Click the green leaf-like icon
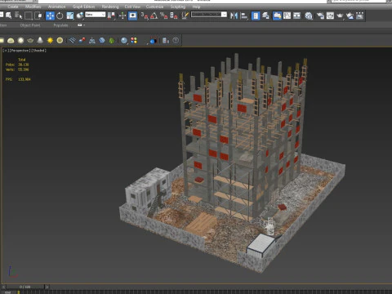 112,41
